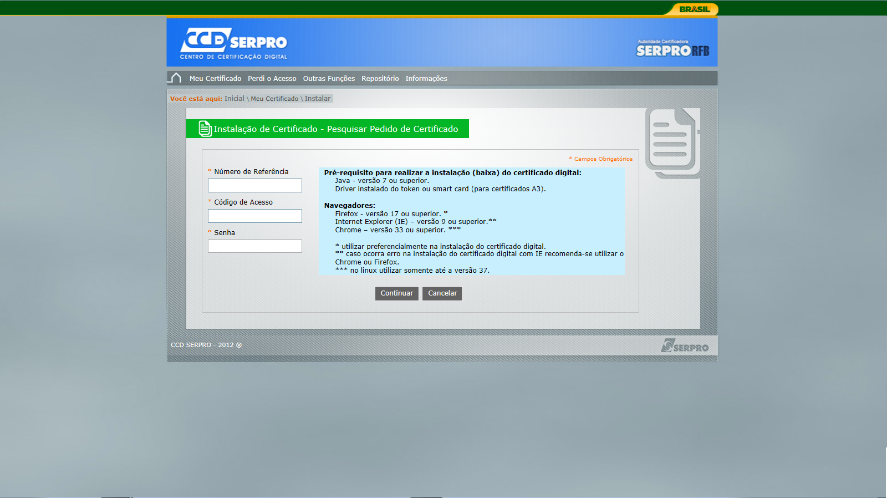Open the Outras Funções menu
The height and width of the screenshot is (499, 887).
[x=329, y=79]
